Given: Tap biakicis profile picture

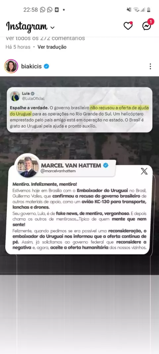Looking at the screenshot, I should click(11, 66).
